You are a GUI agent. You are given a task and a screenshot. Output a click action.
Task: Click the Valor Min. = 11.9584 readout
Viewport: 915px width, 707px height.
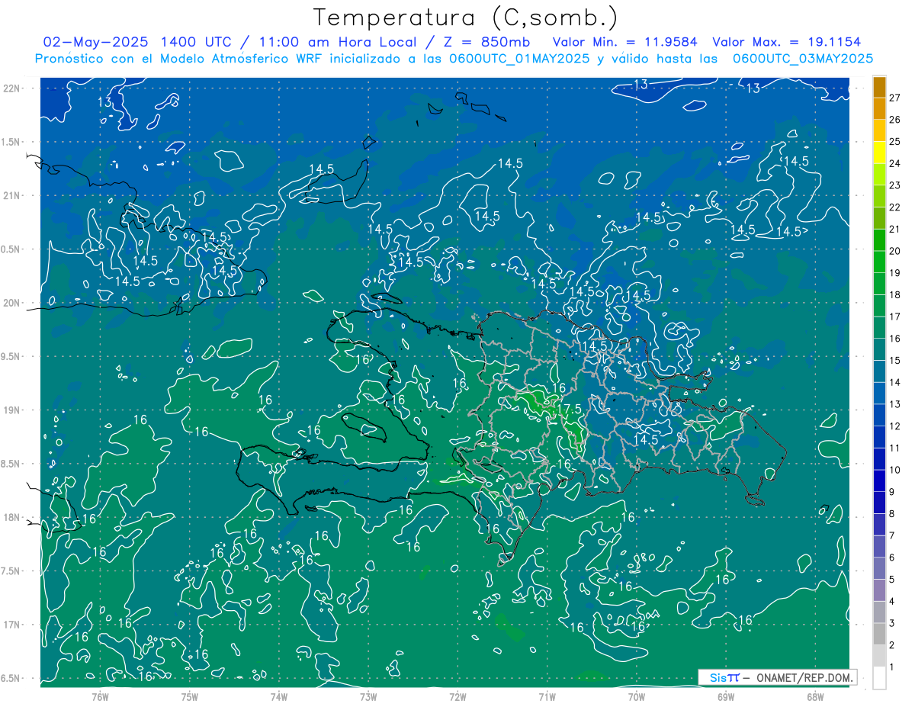click(625, 42)
